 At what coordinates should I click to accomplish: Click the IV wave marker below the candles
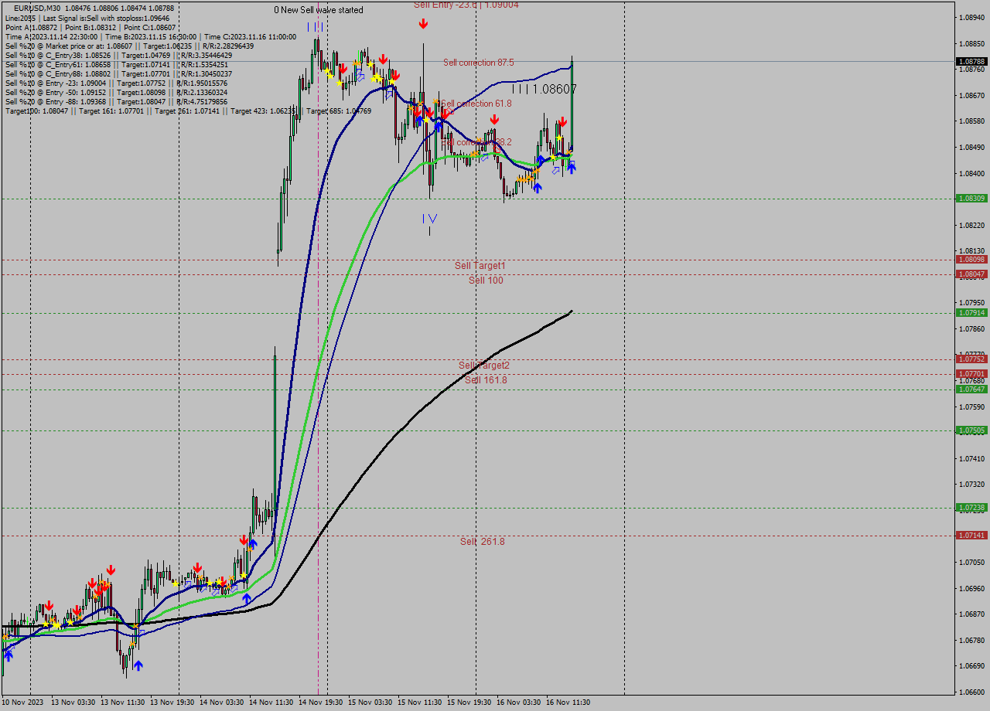pyautogui.click(x=430, y=219)
